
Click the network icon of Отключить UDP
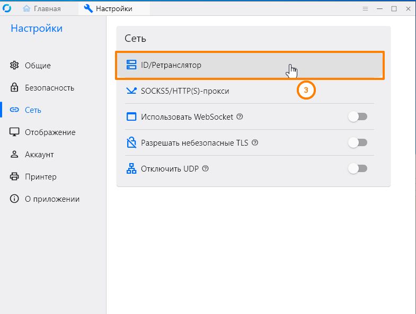[x=131, y=169]
